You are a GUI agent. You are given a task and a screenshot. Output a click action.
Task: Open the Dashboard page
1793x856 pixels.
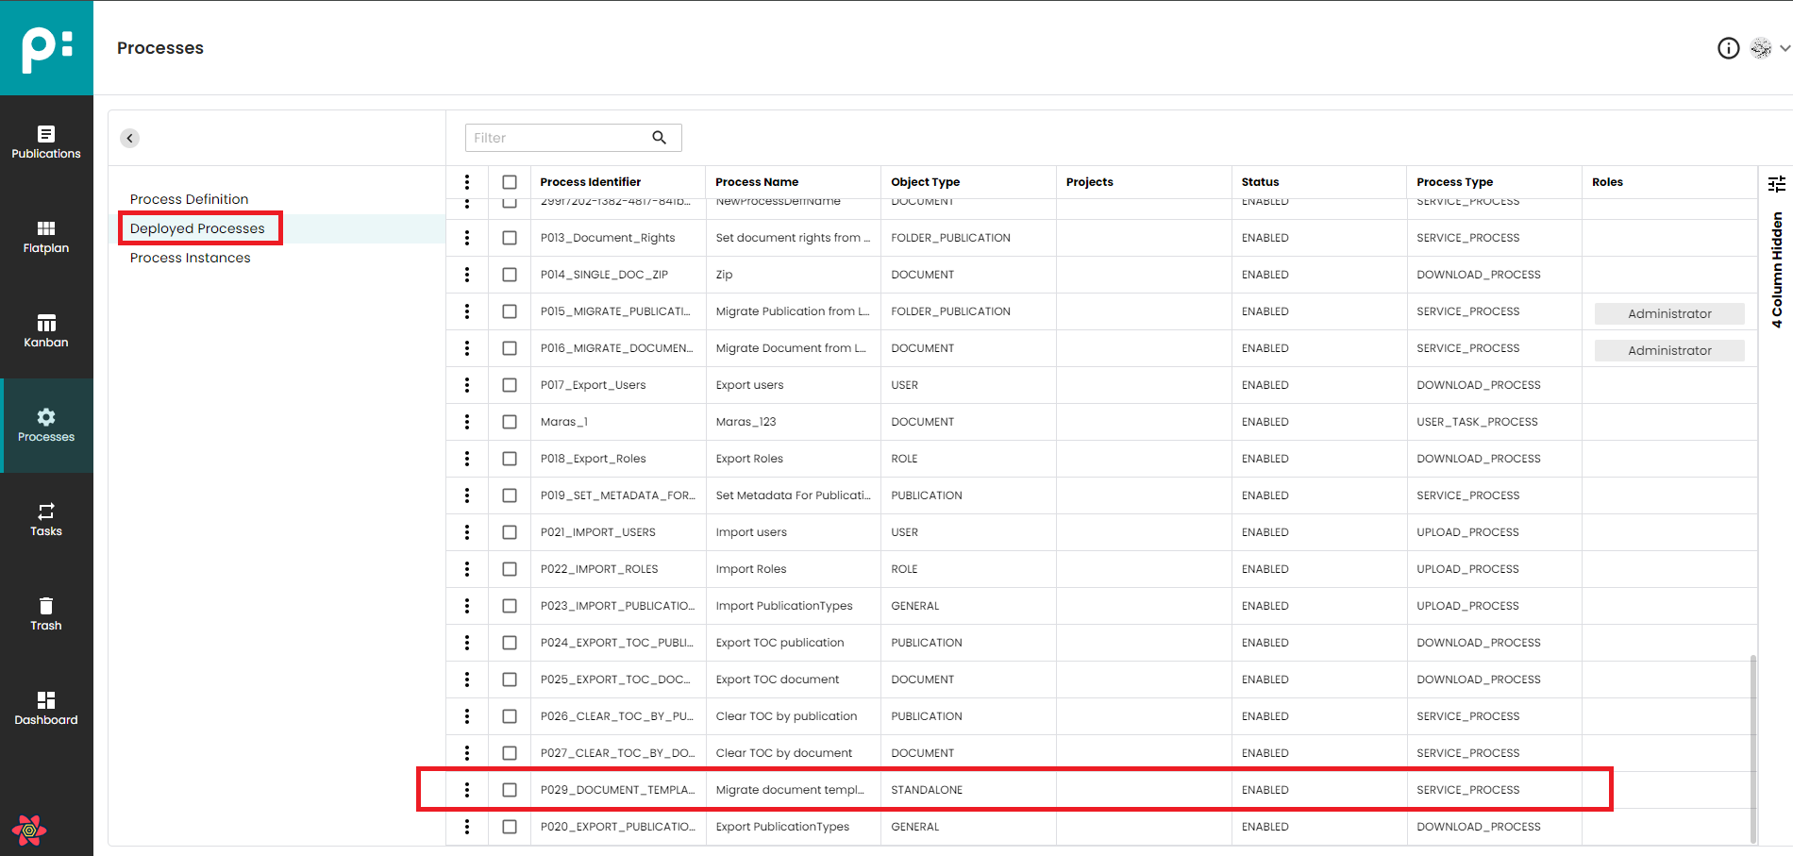click(45, 708)
